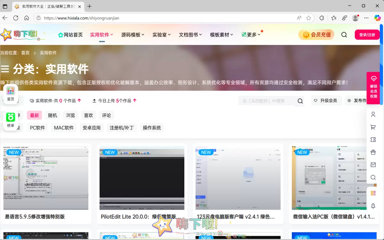Open the search magnifier icon in top navigation
This screenshot has width=384, height=240.
344,35
